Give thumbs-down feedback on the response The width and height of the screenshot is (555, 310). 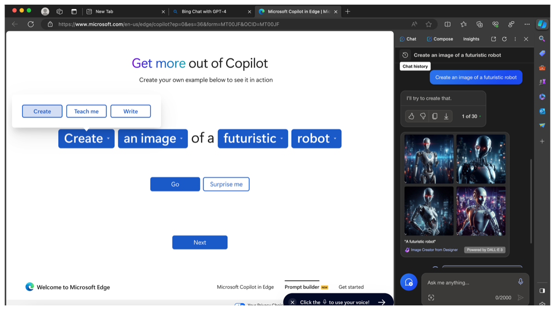(x=423, y=116)
